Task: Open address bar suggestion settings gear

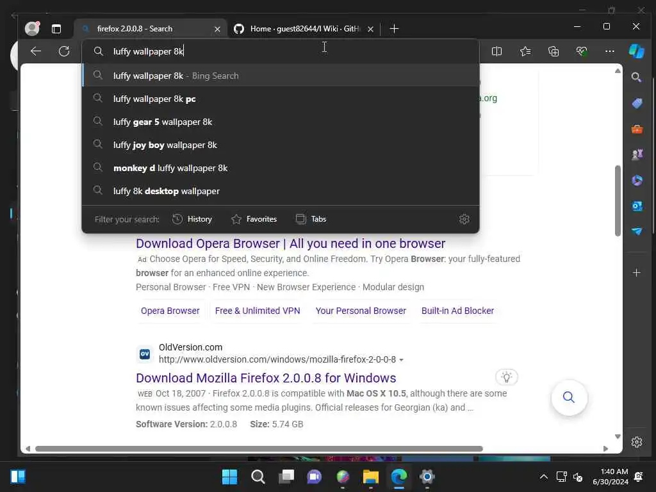Action: [x=464, y=219]
